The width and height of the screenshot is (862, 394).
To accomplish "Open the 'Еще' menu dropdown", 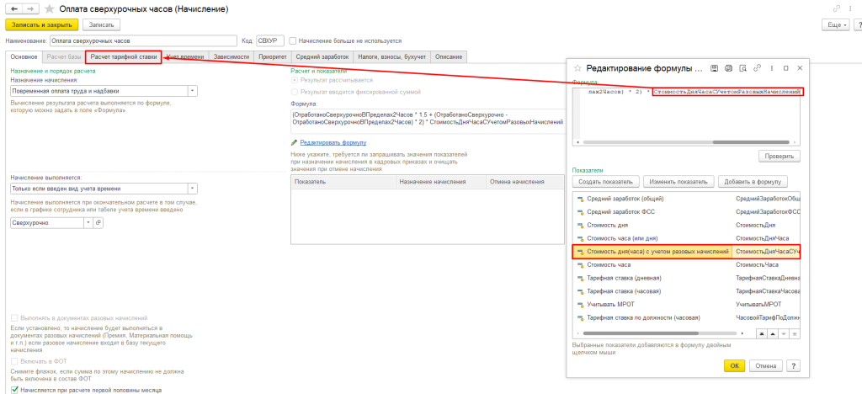I will tap(835, 25).
